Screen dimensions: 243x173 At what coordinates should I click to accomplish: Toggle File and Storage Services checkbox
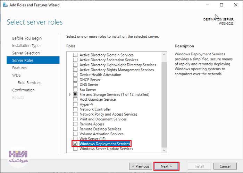point(75,94)
